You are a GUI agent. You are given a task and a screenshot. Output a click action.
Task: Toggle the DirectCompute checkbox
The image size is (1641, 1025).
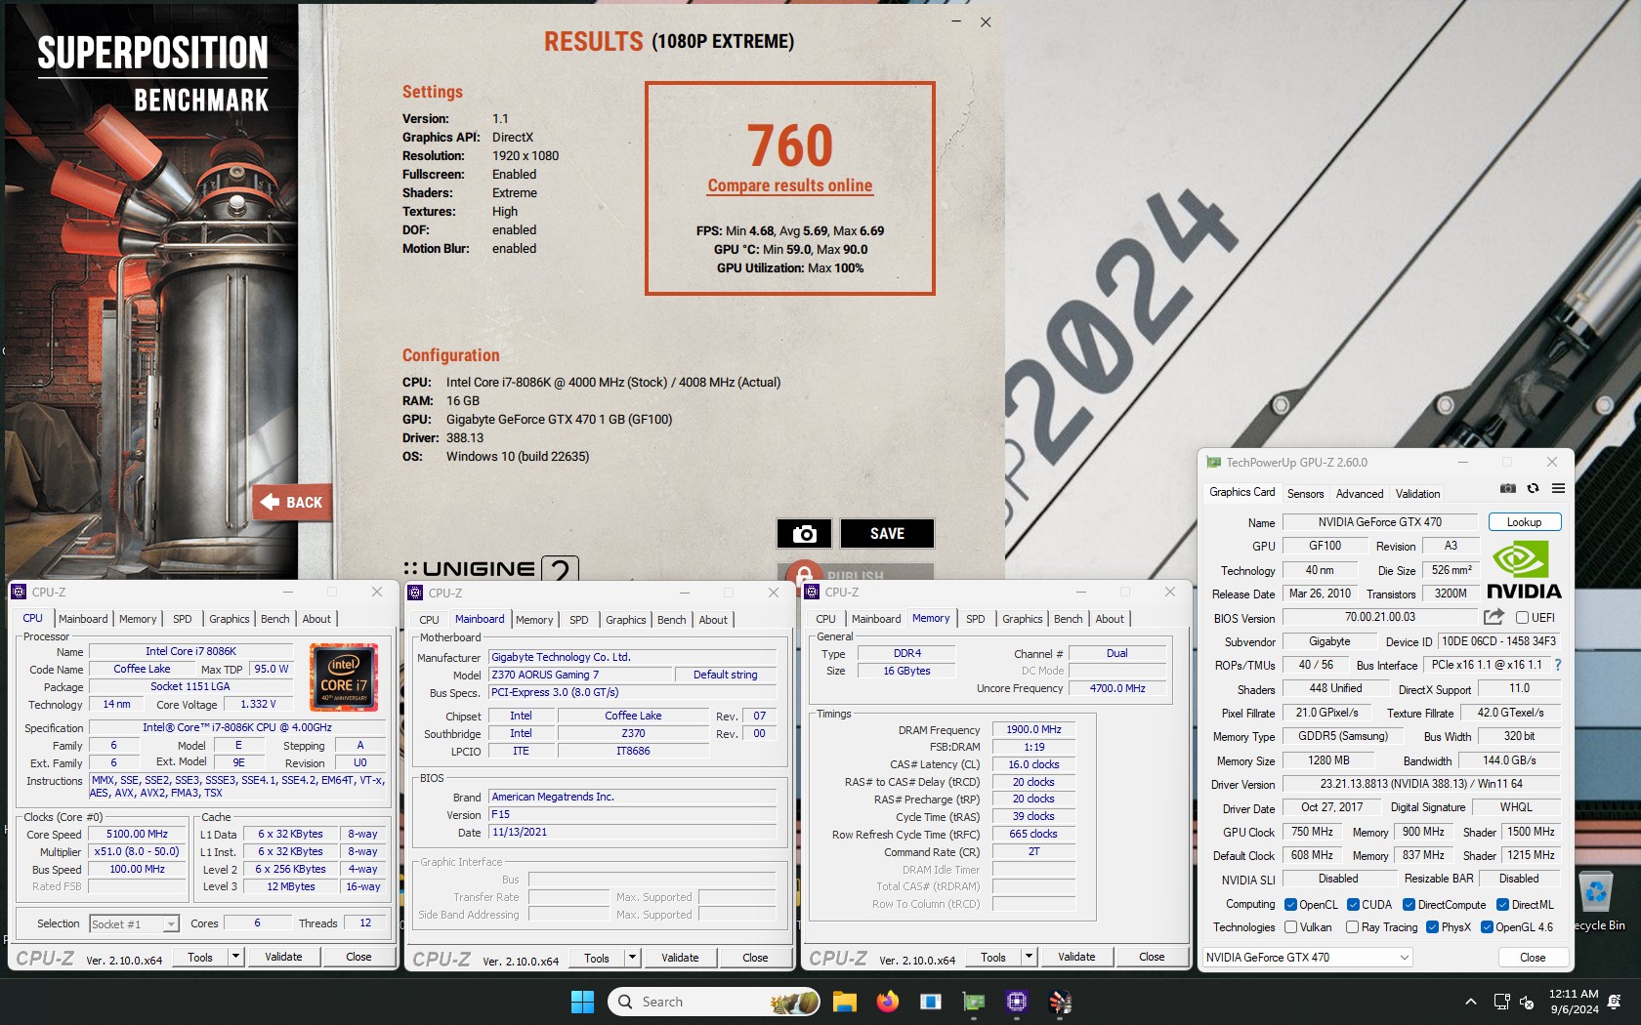[x=1409, y=904]
